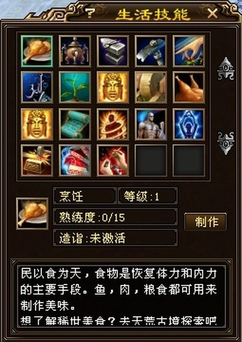This screenshot has height=342, width=242.
Task: Pick the red robe tailoring icon
Action: pos(75,160)
